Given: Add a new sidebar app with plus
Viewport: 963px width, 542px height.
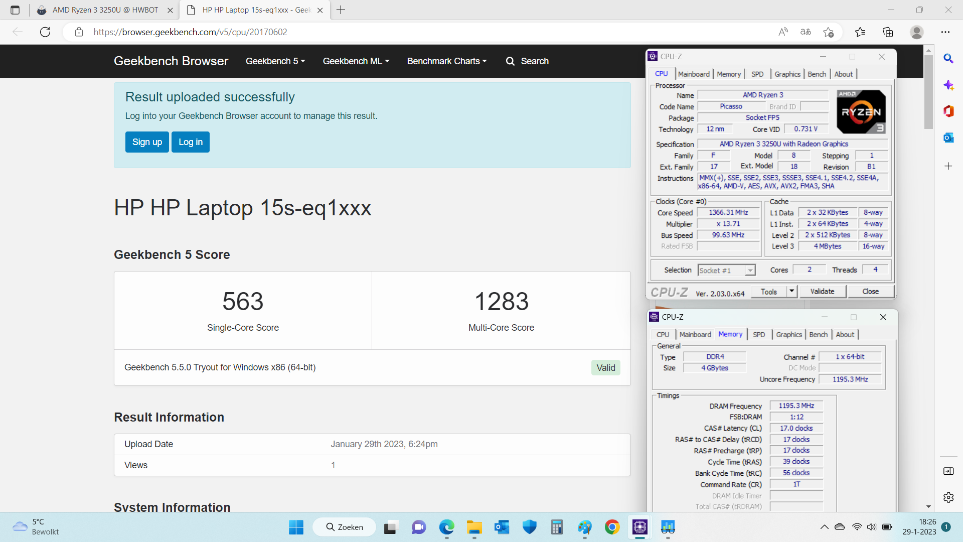Looking at the screenshot, I should coord(948,166).
